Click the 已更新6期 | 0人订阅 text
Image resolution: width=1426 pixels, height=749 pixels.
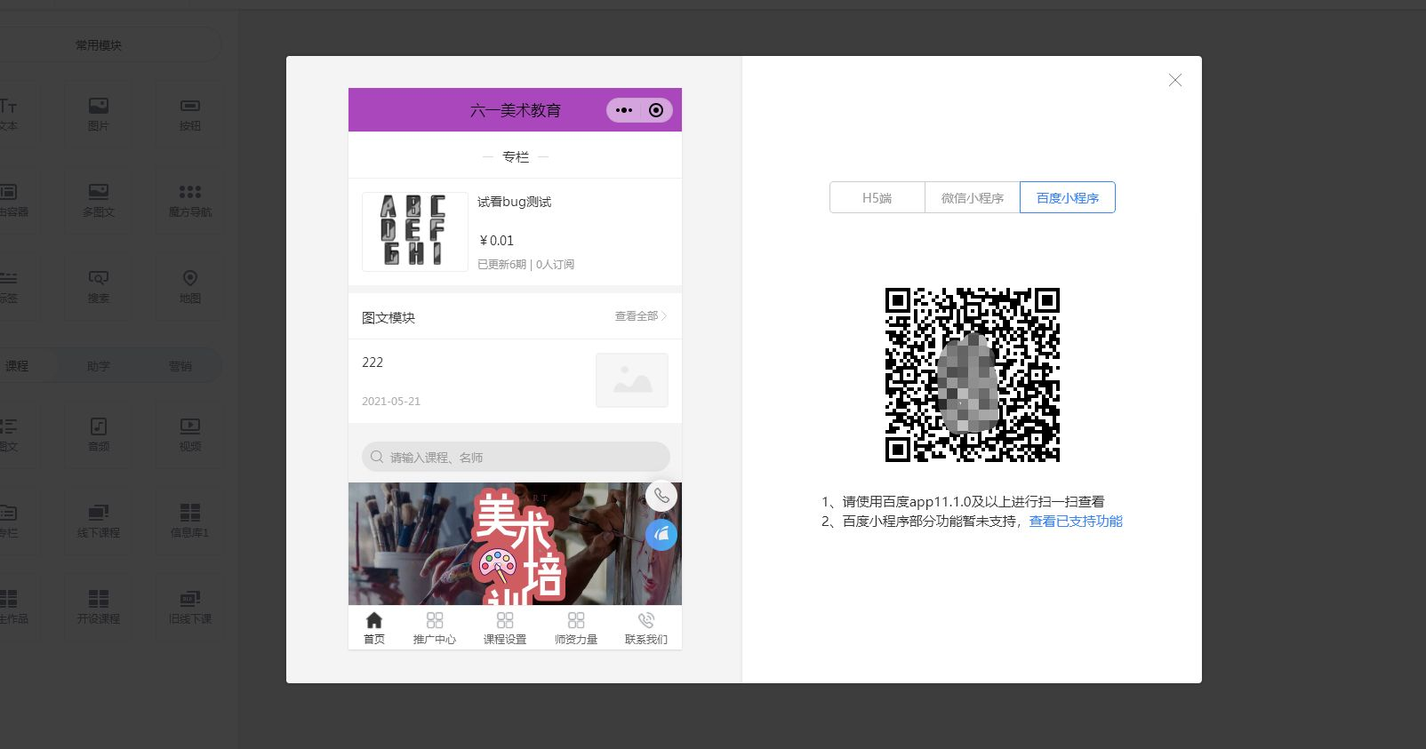coord(525,265)
